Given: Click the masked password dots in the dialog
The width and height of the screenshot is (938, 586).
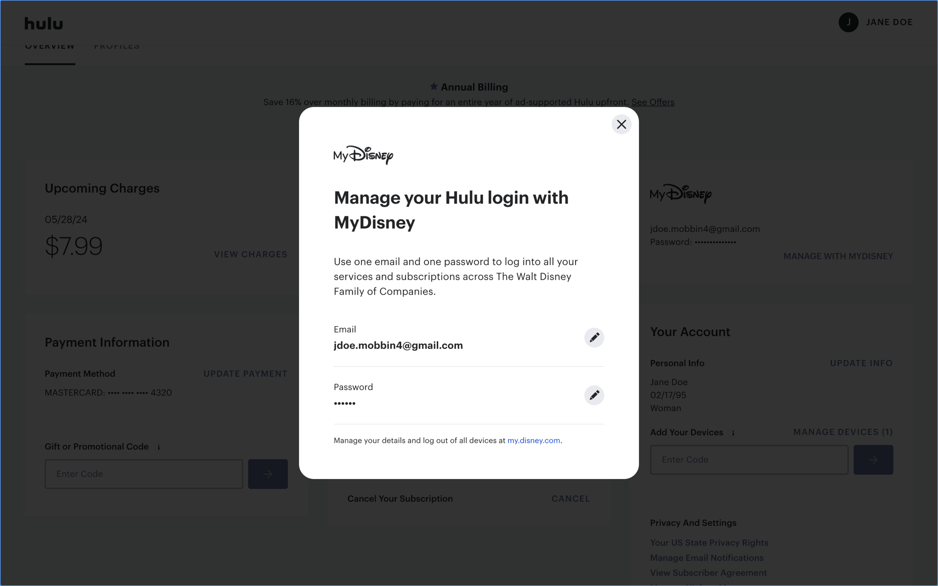Looking at the screenshot, I should [x=344, y=403].
